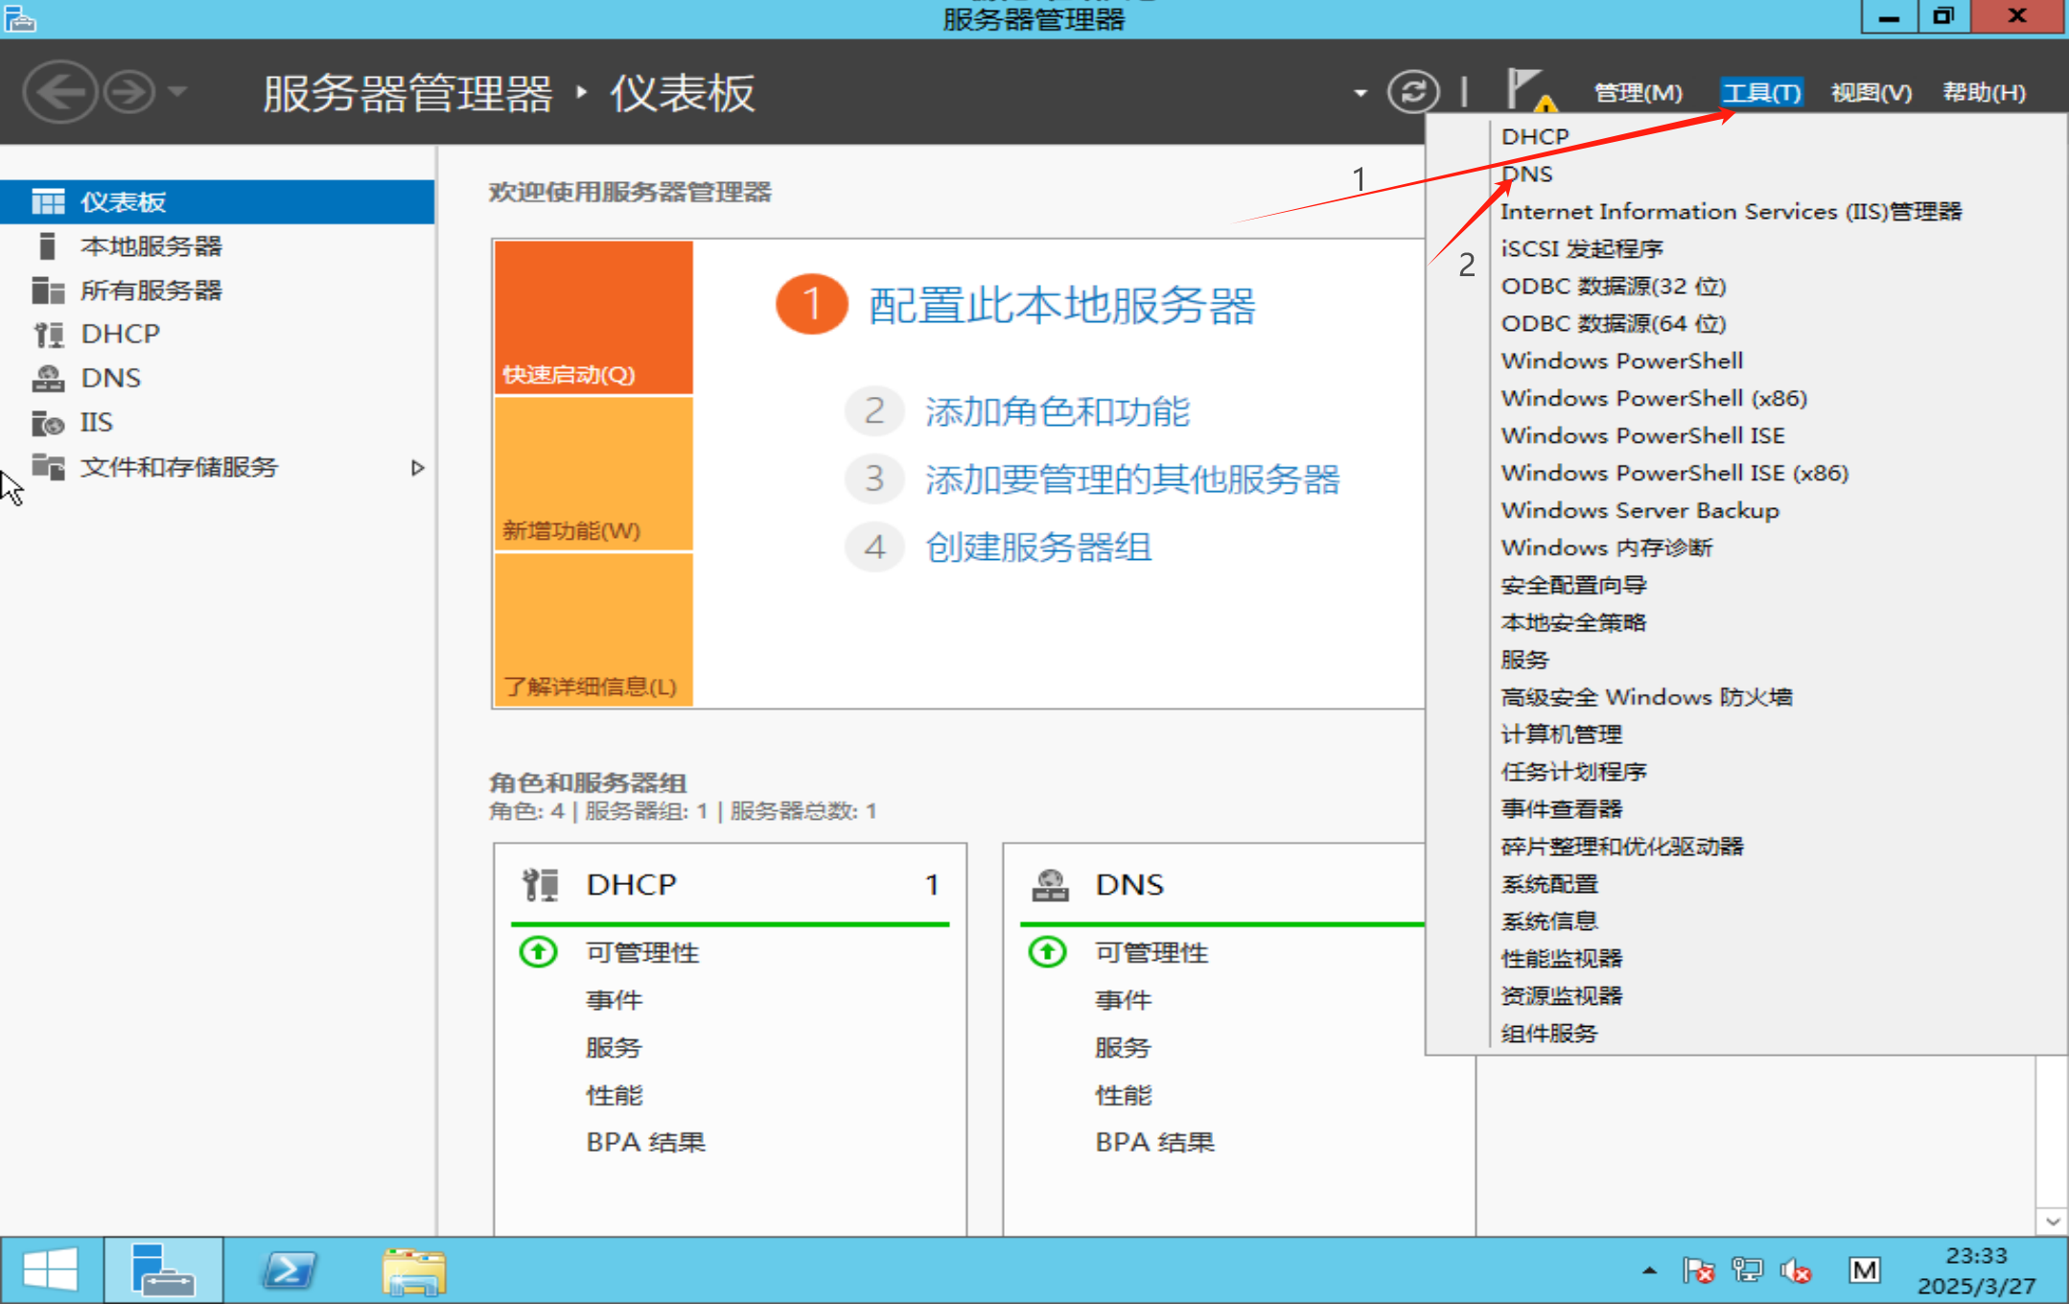2069x1304 pixels.
Task: Open navigation history dropdown arrow
Action: pyautogui.click(x=177, y=92)
